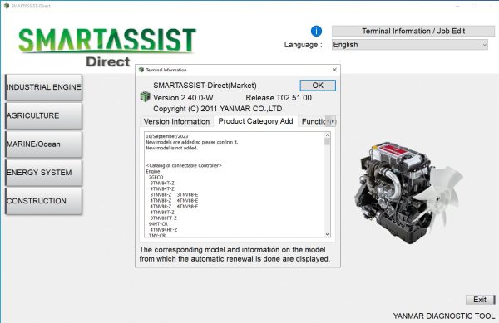Switch to Product Category Add tab

(x=255, y=121)
